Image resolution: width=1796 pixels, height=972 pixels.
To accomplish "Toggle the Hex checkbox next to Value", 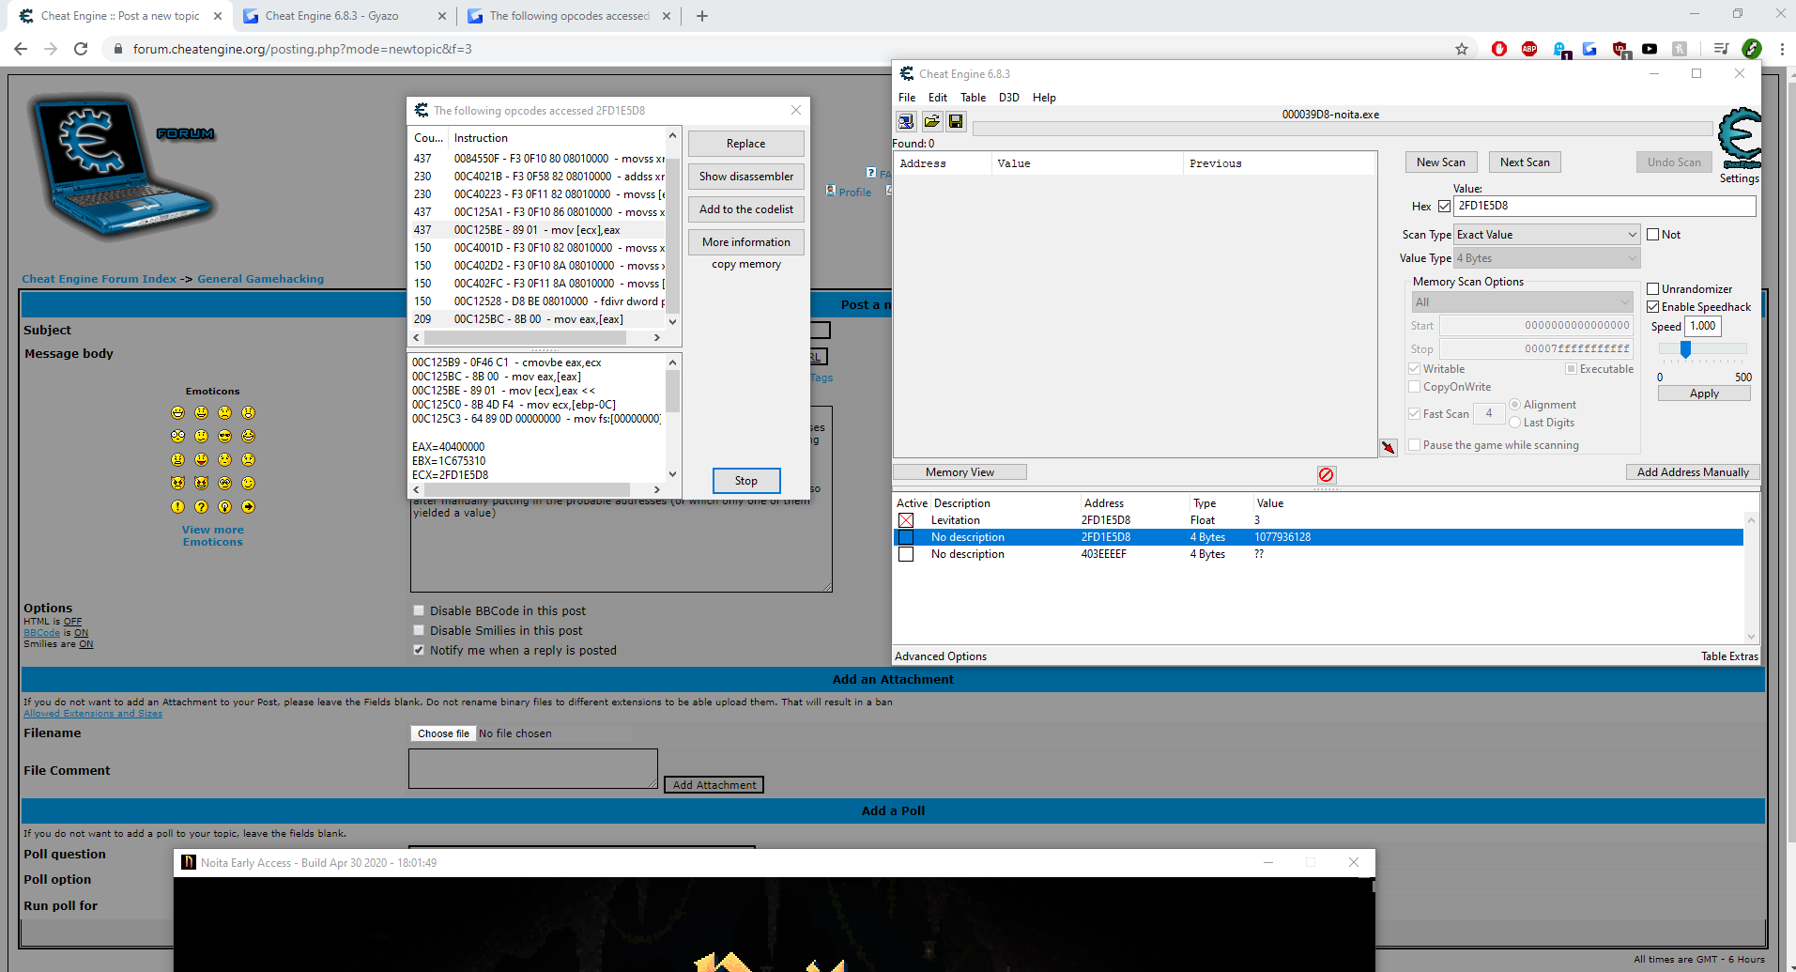I will click(x=1443, y=206).
